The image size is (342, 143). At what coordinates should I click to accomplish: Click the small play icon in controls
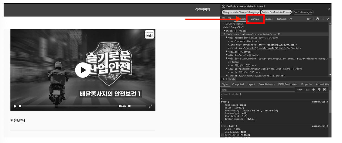tap(15, 106)
